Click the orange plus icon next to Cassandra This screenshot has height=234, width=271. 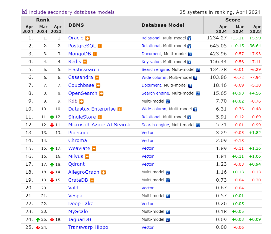[x=97, y=78]
